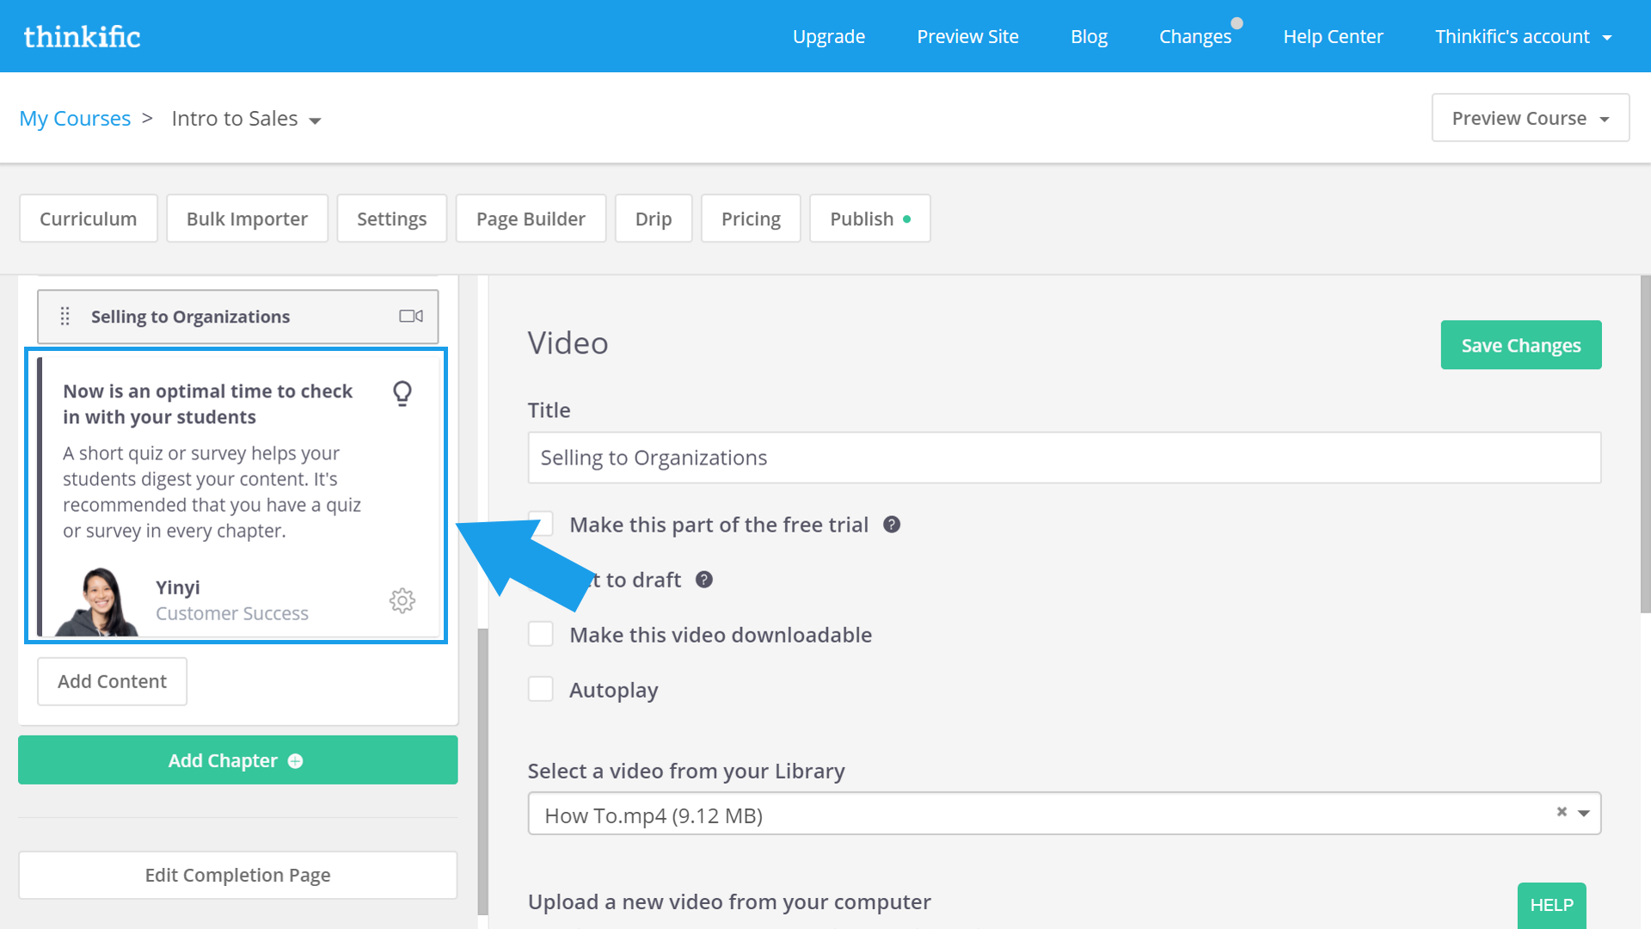The height and width of the screenshot is (929, 1651).
Task: Open the green HELP button
Action: (1551, 905)
